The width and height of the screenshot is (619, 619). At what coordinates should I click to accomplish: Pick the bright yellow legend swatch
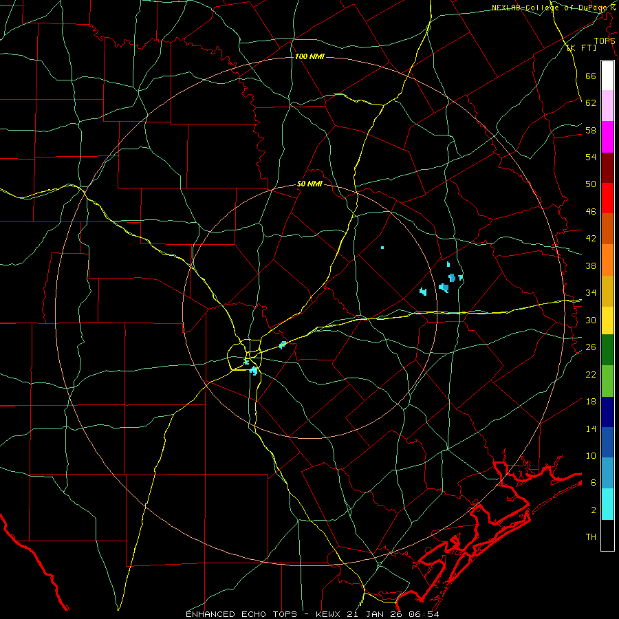pos(607,321)
